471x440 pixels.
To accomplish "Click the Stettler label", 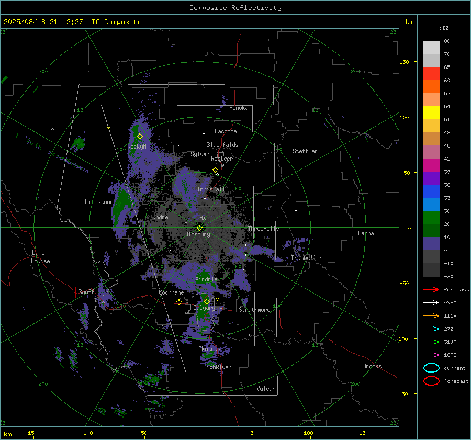I will pos(305,151).
